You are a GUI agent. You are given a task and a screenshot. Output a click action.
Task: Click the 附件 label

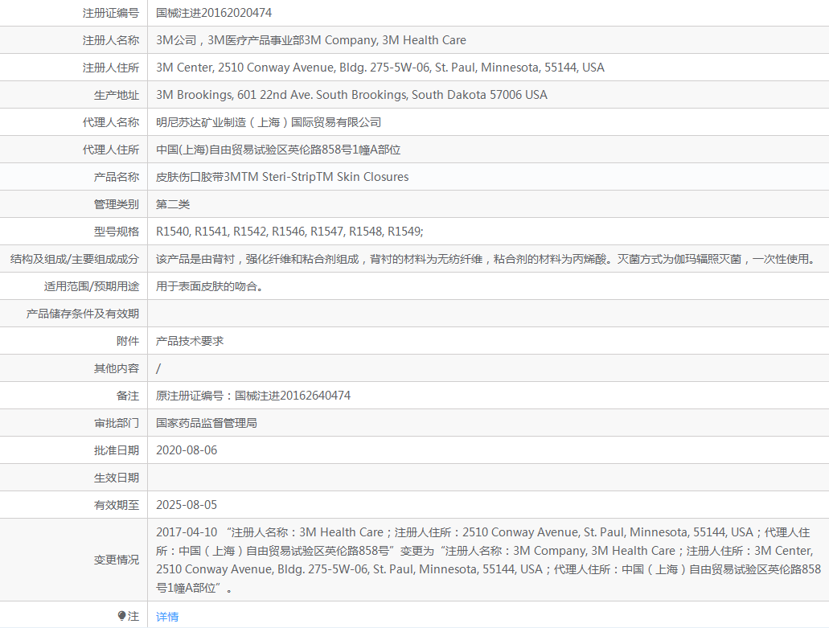[128, 341]
